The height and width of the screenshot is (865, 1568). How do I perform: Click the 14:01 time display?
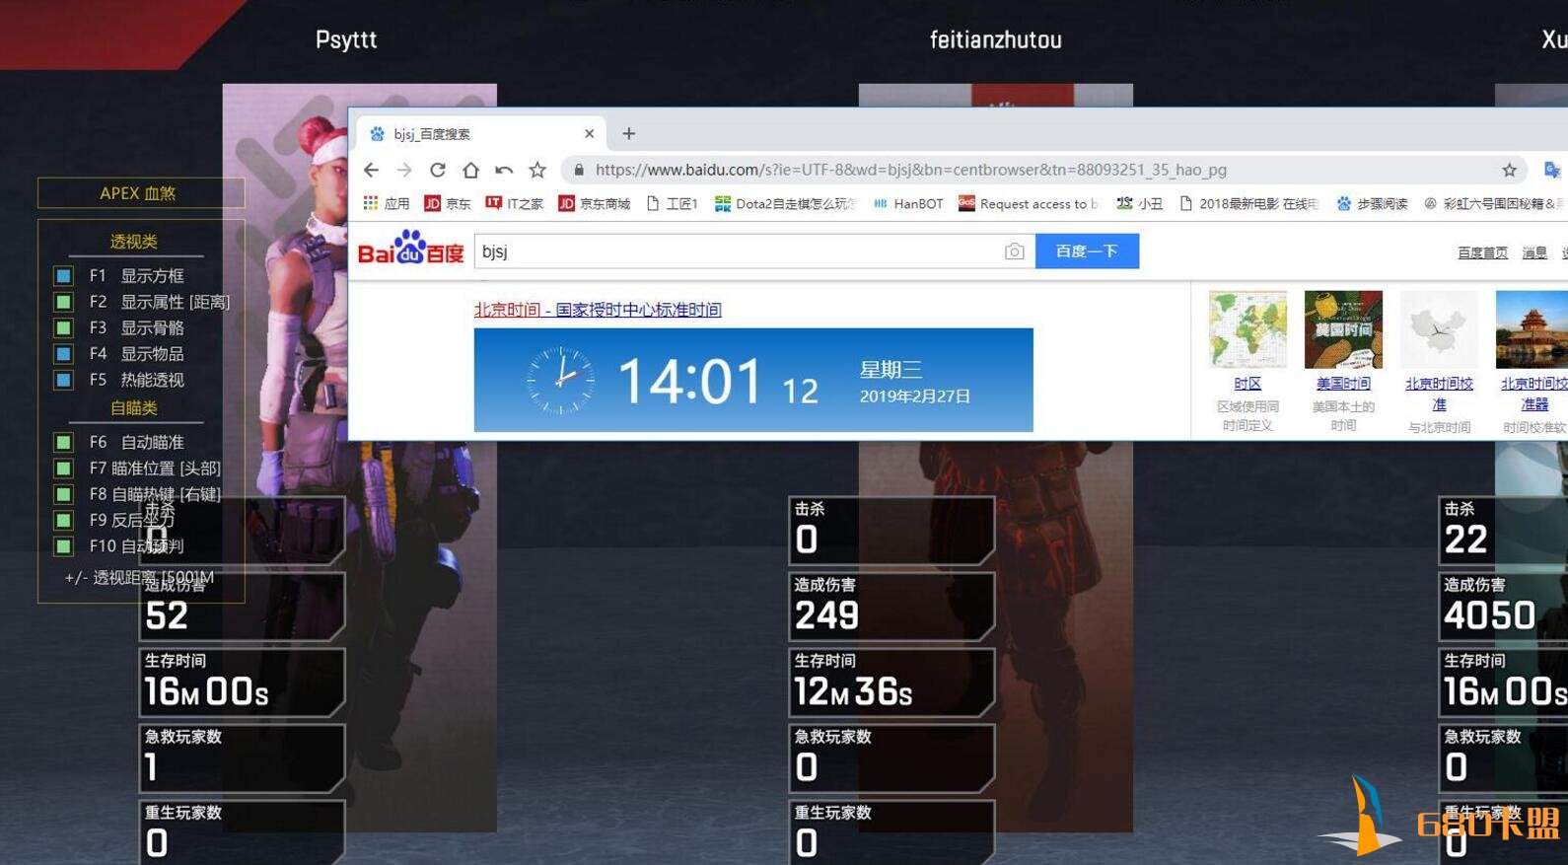690,382
